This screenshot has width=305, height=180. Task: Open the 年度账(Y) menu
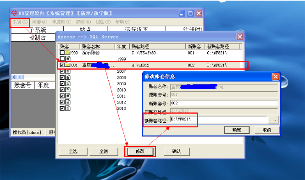(61, 22)
